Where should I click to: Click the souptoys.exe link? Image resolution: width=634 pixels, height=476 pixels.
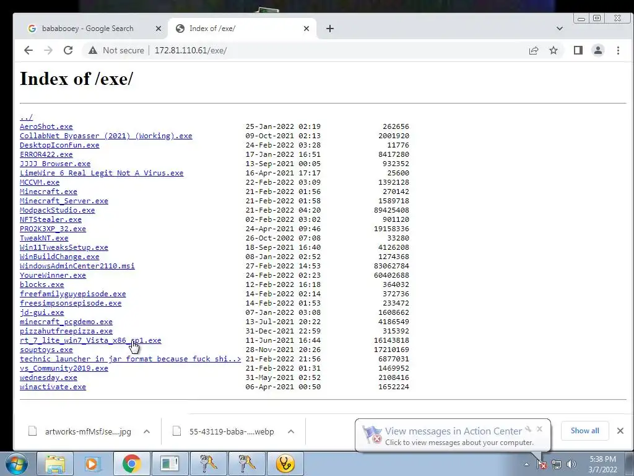pos(46,350)
